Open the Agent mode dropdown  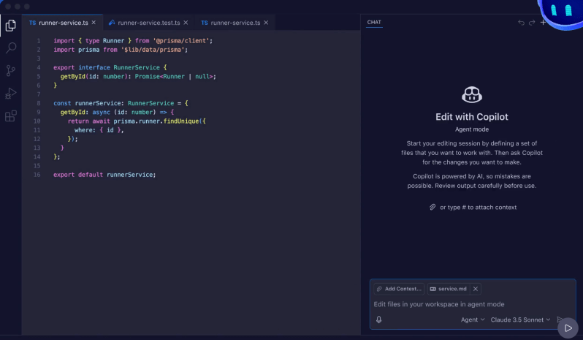472,320
